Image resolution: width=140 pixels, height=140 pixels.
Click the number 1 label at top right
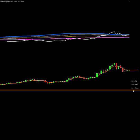click(x=129, y=2)
